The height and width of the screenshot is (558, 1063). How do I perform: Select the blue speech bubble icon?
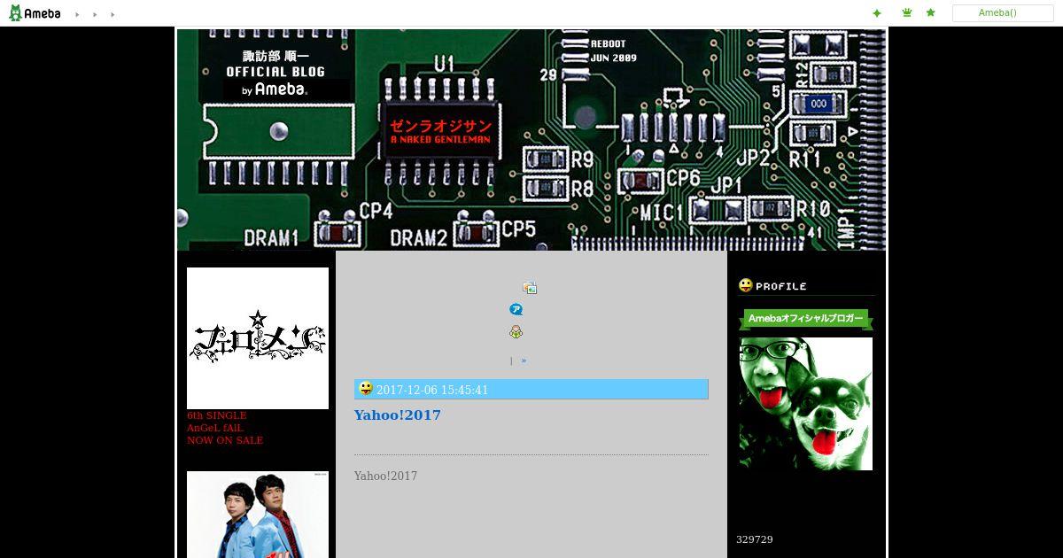tap(516, 309)
